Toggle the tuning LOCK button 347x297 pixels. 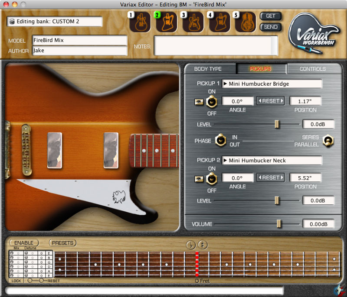(x=16, y=281)
